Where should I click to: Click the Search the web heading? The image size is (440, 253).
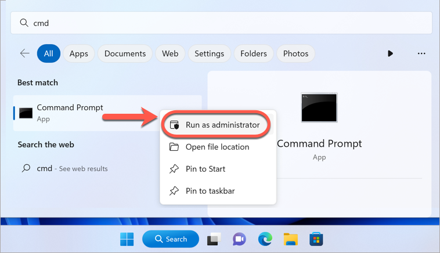click(x=46, y=144)
